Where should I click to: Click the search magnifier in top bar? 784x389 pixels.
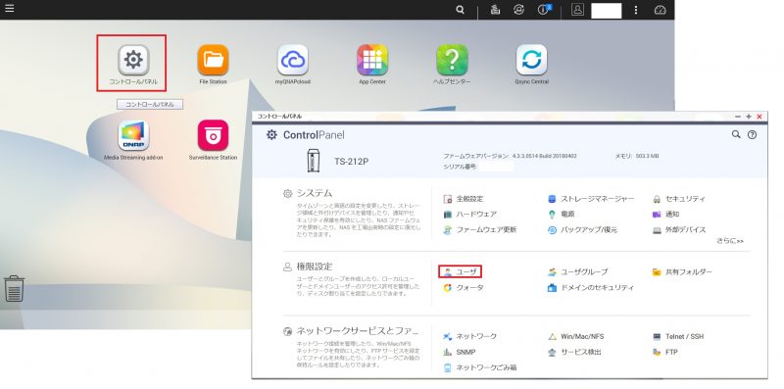[x=460, y=10]
